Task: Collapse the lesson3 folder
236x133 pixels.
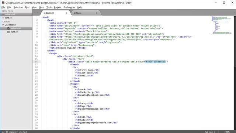Action: point(3,25)
